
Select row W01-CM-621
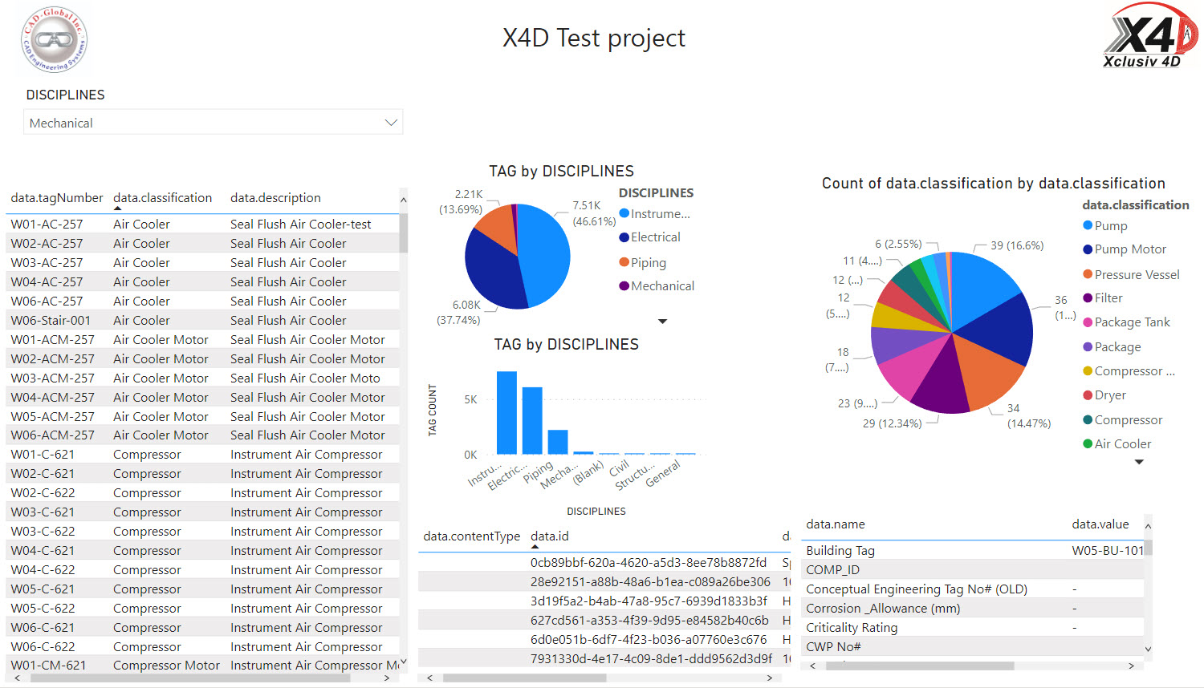[202, 666]
